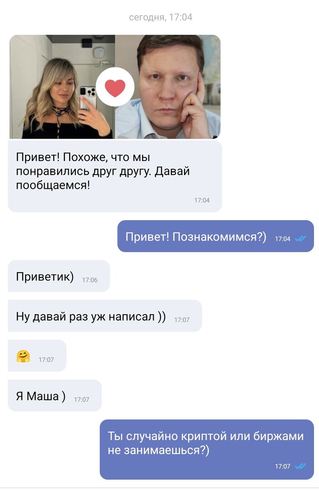Select the 'Я Маша )' message bubble
The width and height of the screenshot is (319, 491).
coord(55,396)
